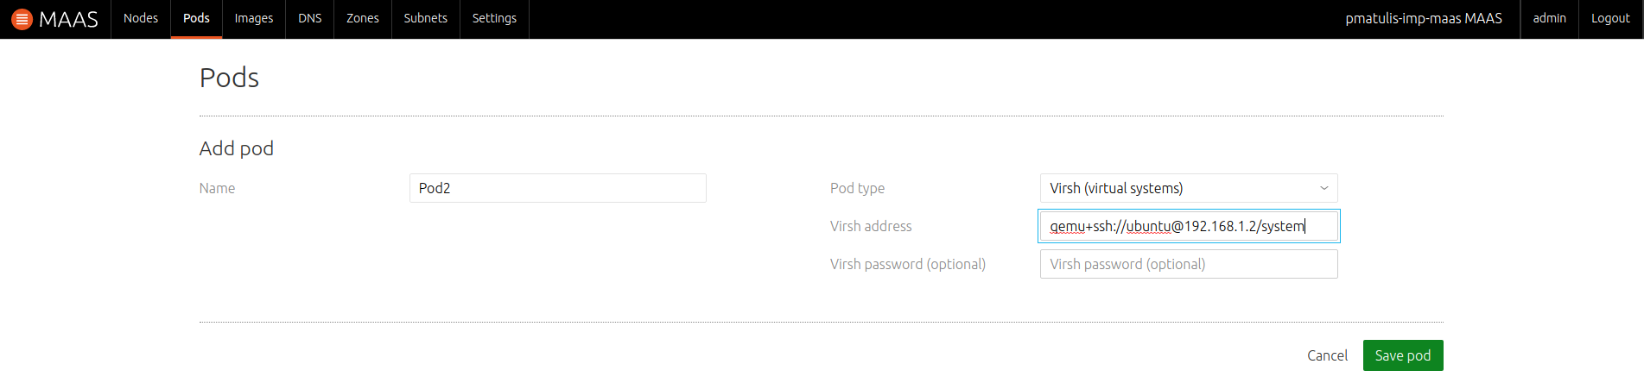Screen dimensions: 1644x383
Task: Click into the Virsh address field
Action: 1189,226
